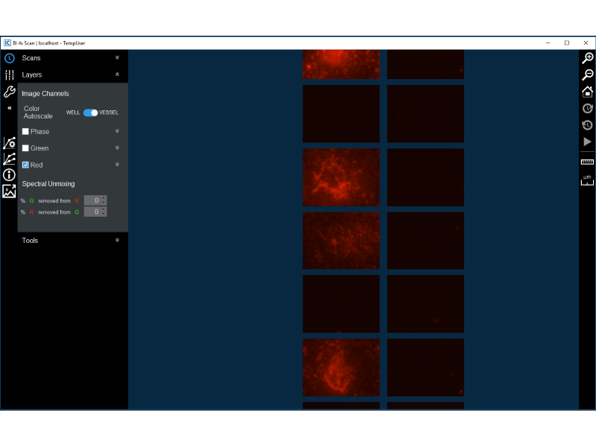Screen dimensions: 596x447
Task: Open the Scans panel header
Action: 73,58
